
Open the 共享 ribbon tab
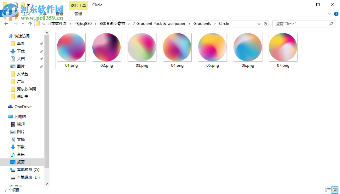point(43,14)
